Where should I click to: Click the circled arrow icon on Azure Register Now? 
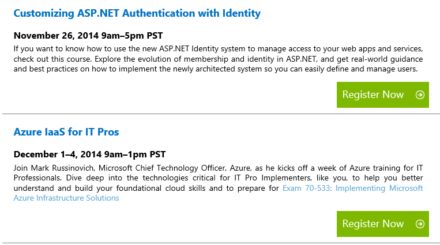[420, 224]
